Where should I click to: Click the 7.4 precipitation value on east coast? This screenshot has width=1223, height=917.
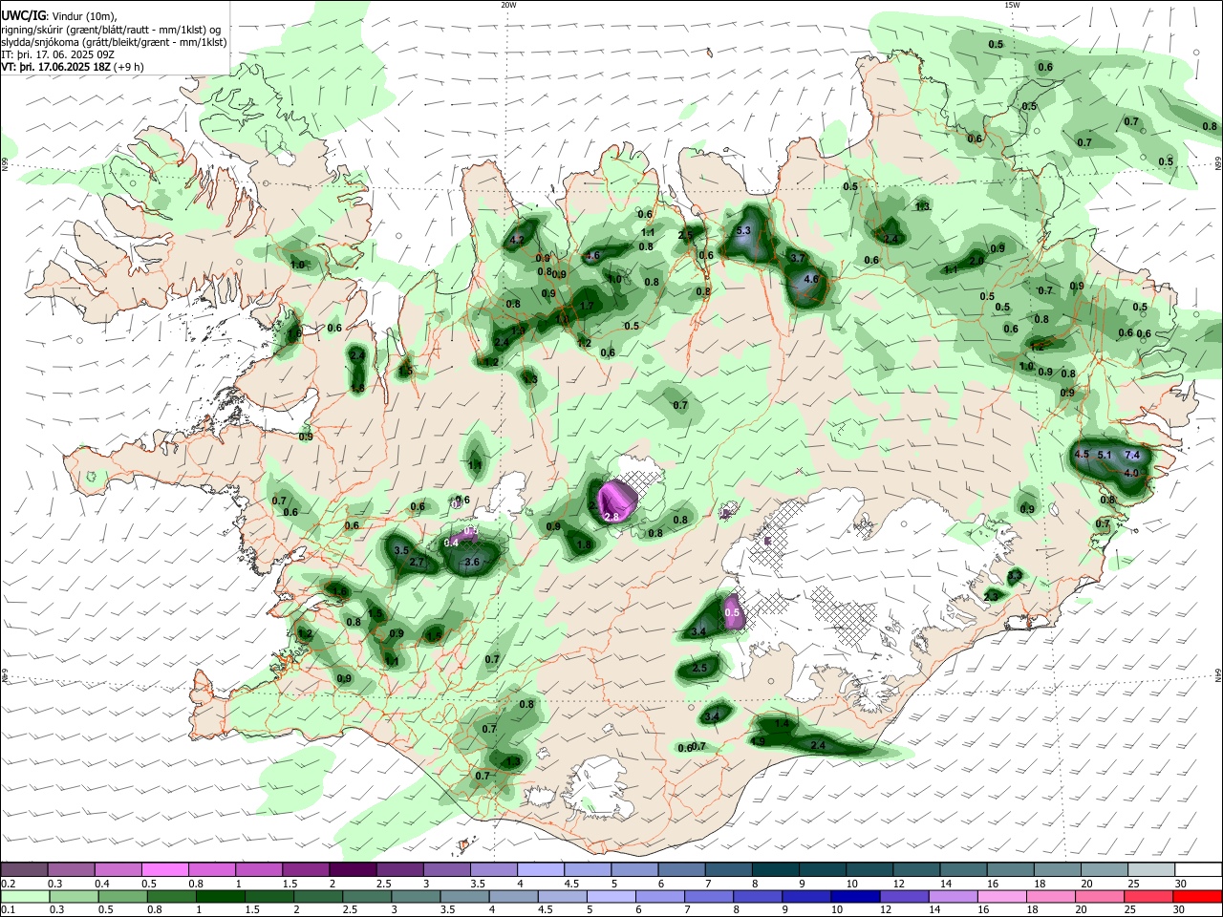(1133, 455)
